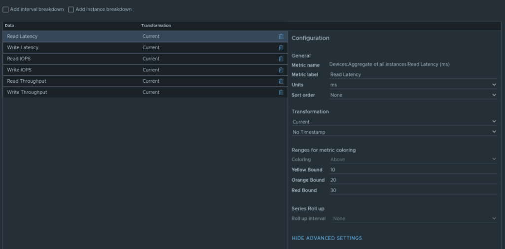The image size is (505, 249).
Task: Enable Add interval breakdown checkbox
Action: [6, 9]
